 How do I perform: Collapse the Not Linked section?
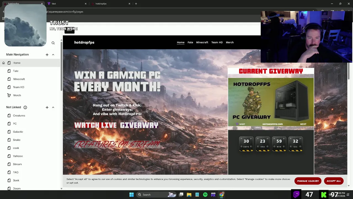tap(53, 107)
